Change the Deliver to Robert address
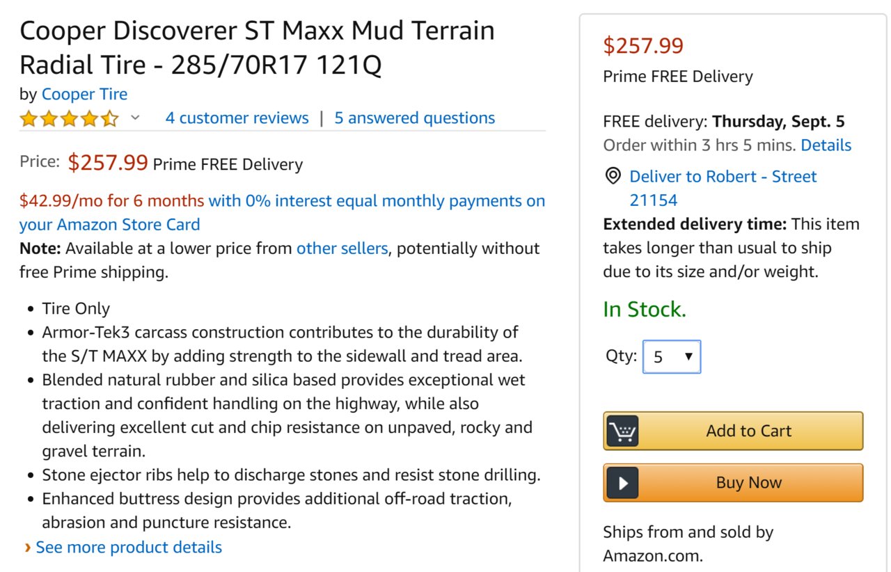This screenshot has width=891, height=572. tap(723, 177)
